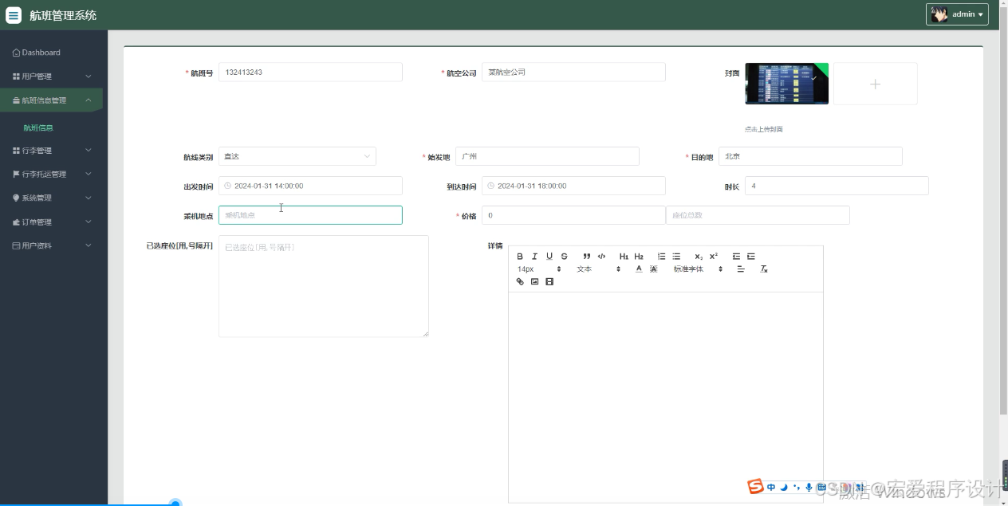Click the 航班号 input field
The image size is (1008, 506).
click(x=310, y=72)
